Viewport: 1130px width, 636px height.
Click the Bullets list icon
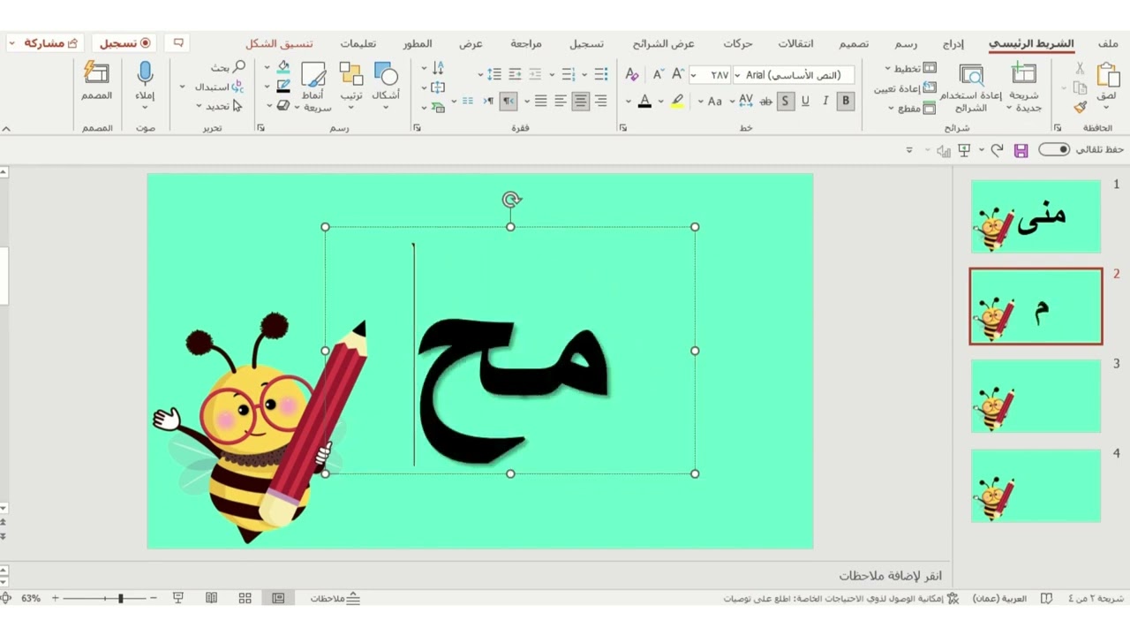pyautogui.click(x=601, y=75)
